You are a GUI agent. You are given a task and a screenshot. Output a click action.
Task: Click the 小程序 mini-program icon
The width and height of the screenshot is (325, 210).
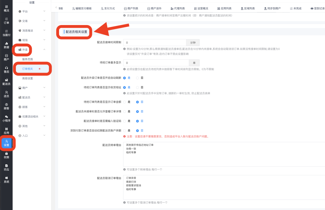click(x=6, y=118)
